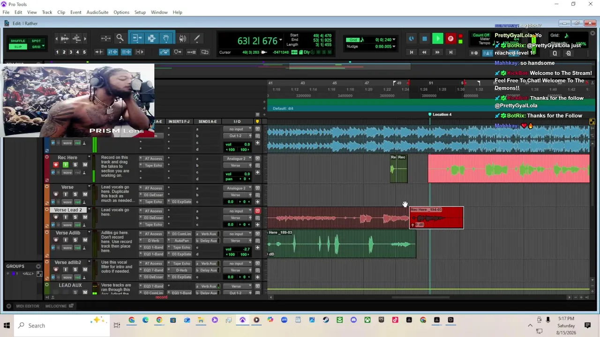Image resolution: width=600 pixels, height=337 pixels.
Task: Recall zoom preset 3
Action: pos(71,52)
